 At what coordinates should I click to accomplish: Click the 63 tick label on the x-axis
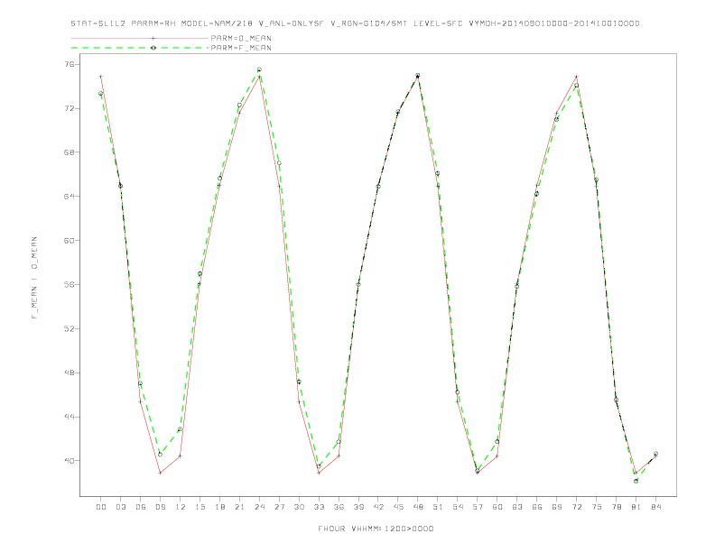pyautogui.click(x=517, y=507)
